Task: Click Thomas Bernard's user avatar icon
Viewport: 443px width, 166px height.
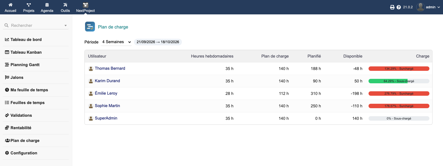Action: click(91, 69)
